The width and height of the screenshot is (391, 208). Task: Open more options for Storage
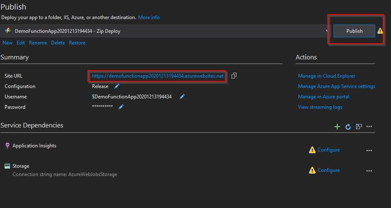[369, 171]
